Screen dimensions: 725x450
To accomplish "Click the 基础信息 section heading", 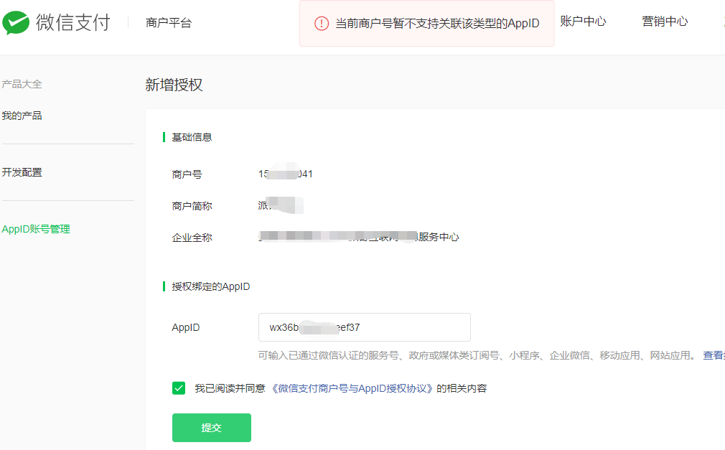I will tap(192, 137).
